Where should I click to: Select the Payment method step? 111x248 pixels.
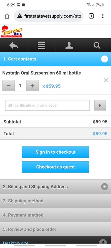coord(56,215)
